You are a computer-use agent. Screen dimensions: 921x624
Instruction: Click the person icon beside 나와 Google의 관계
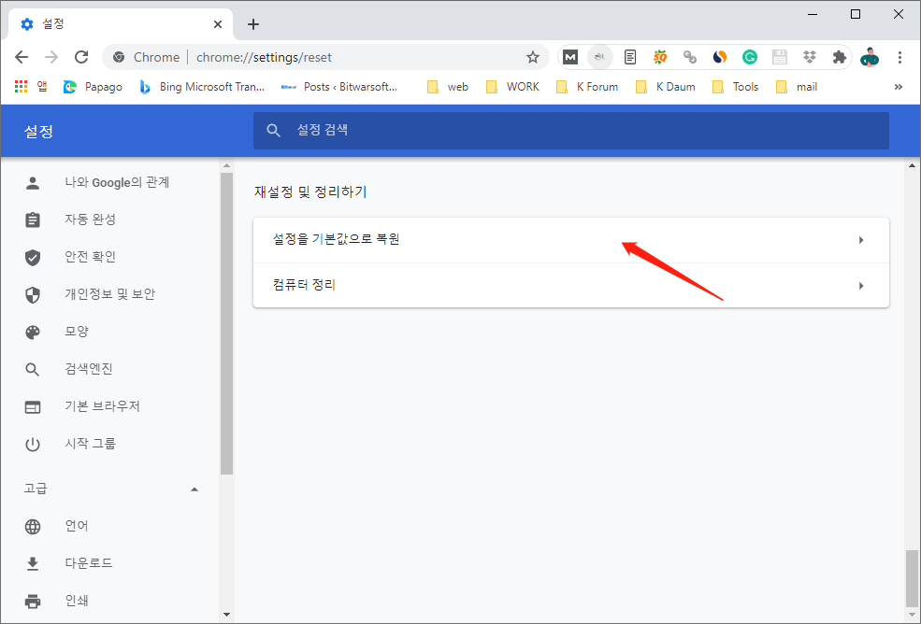[x=33, y=182]
